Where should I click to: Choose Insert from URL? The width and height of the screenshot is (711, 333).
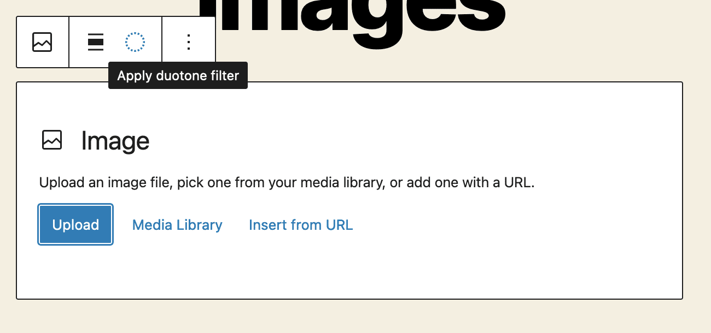point(301,225)
